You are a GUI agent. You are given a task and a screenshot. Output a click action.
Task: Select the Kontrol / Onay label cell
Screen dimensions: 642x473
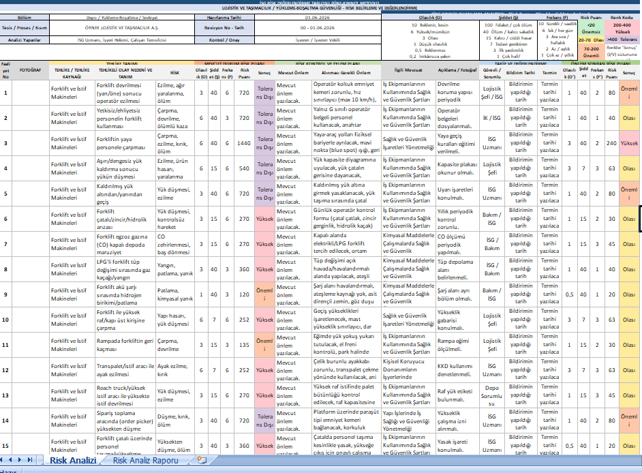click(x=224, y=40)
